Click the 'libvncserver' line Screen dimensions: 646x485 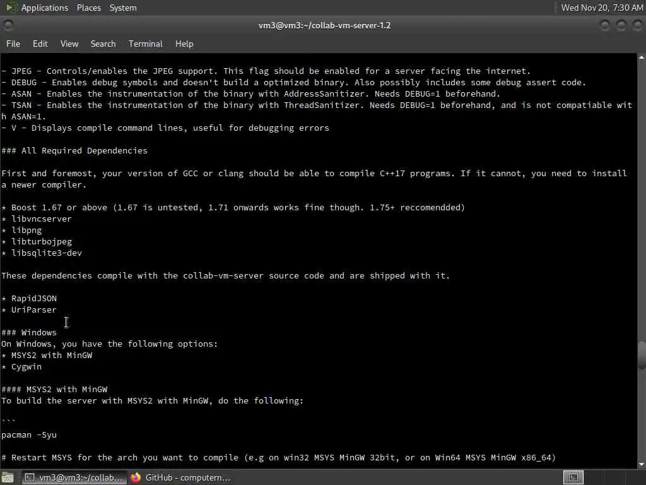click(36, 219)
